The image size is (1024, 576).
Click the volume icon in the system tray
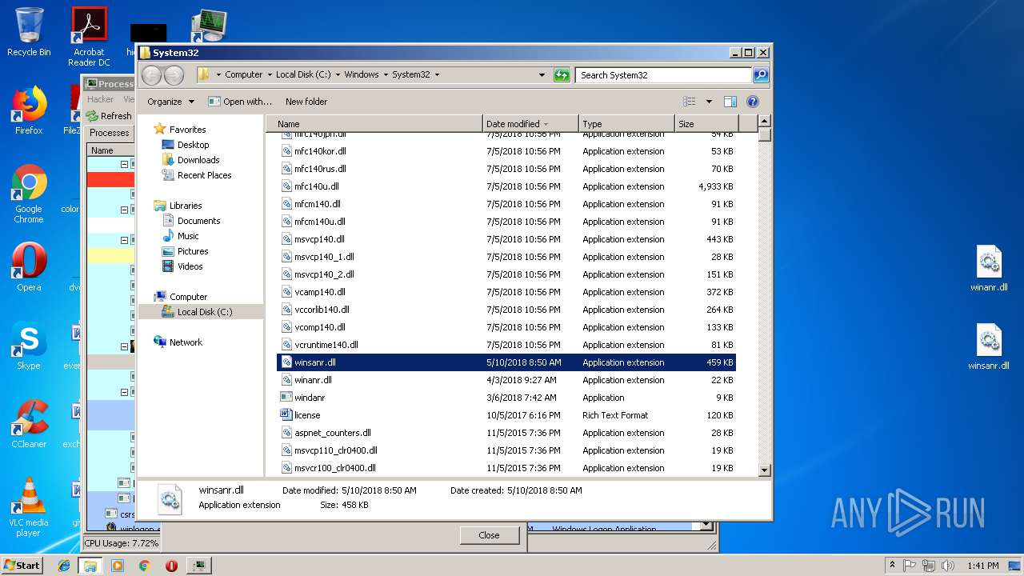[948, 566]
